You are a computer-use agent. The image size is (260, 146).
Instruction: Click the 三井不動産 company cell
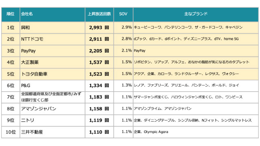(52, 132)
